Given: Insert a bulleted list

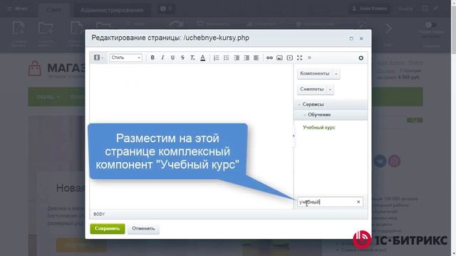Looking at the screenshot, I should (227, 58).
